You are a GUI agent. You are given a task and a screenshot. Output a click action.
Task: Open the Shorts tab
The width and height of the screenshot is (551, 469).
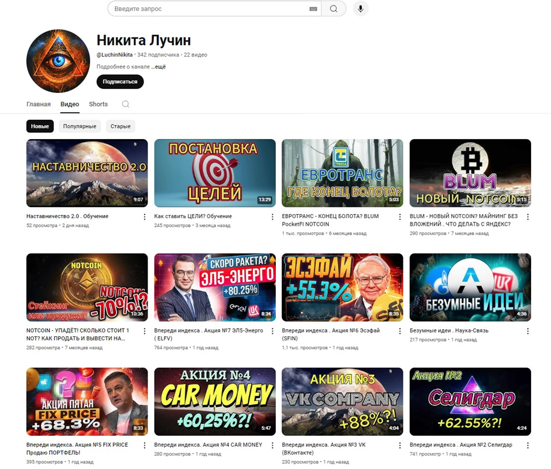(98, 104)
